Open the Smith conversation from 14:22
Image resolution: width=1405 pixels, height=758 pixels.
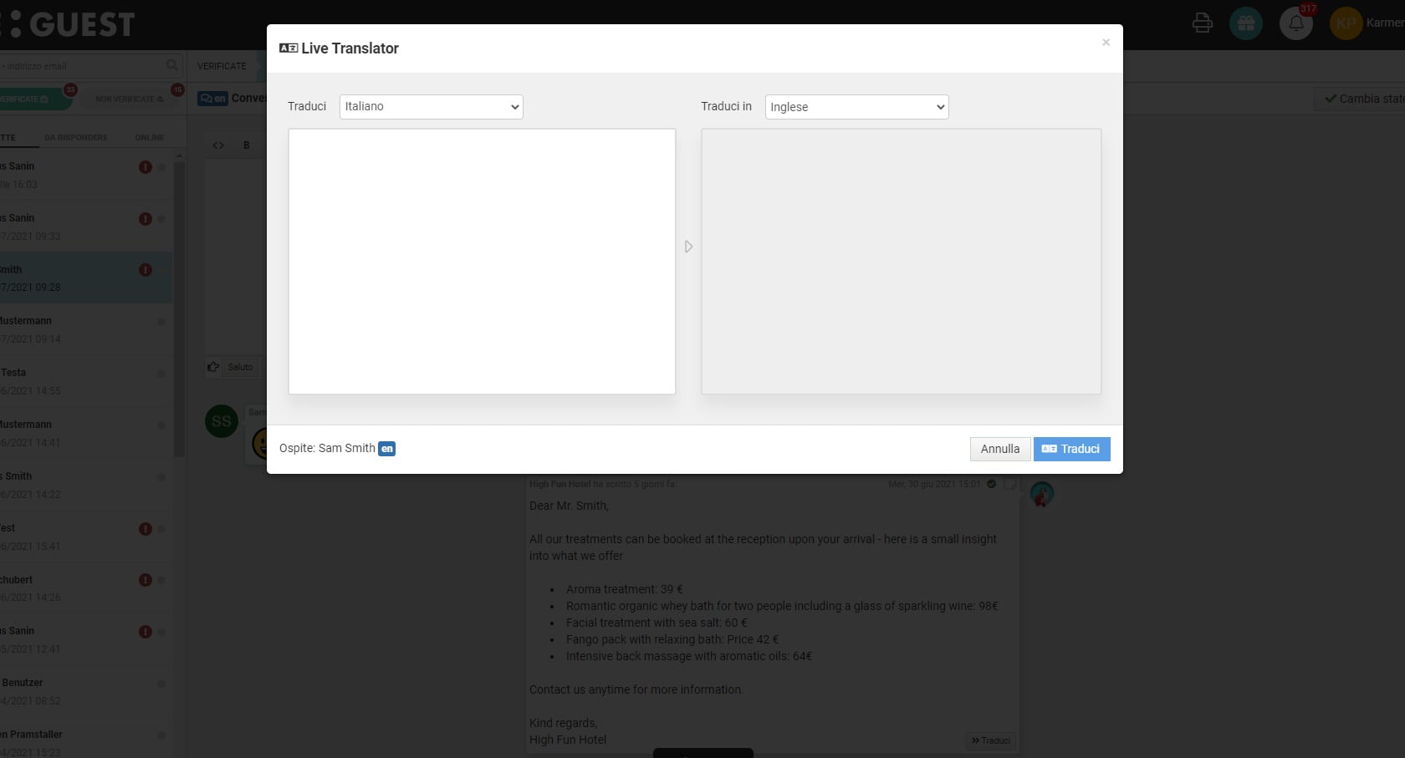[86, 486]
